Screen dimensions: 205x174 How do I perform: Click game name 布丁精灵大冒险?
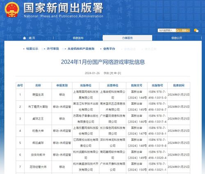(38, 107)
